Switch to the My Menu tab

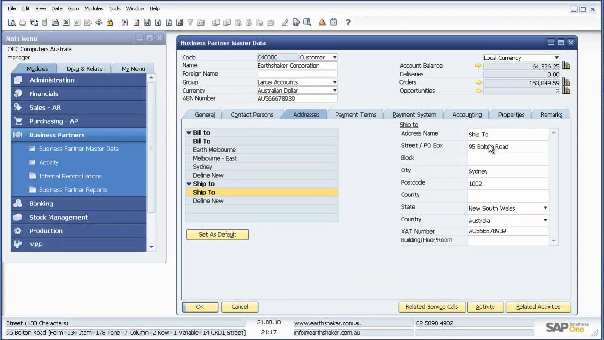pyautogui.click(x=134, y=68)
